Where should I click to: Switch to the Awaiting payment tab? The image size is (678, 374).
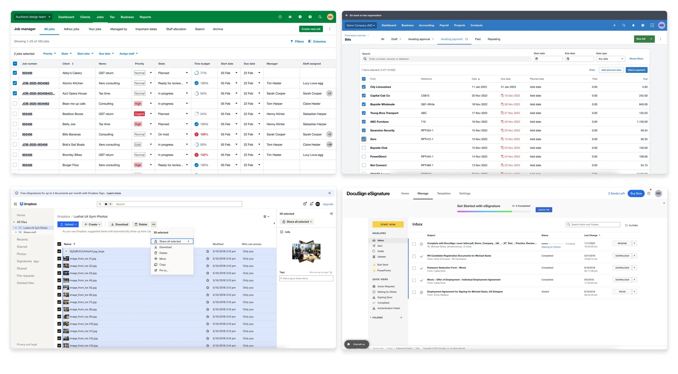[454, 39]
